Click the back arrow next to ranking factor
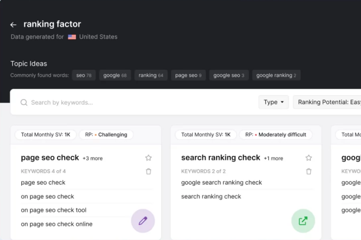The image size is (361, 240). click(13, 25)
